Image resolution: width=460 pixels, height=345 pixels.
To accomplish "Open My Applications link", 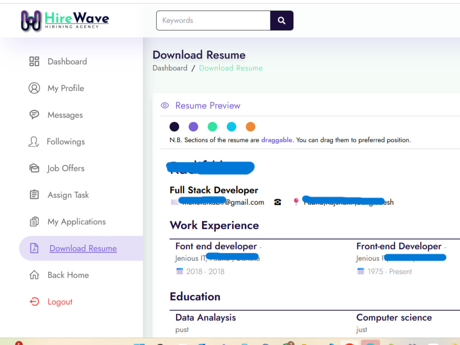I will (76, 222).
